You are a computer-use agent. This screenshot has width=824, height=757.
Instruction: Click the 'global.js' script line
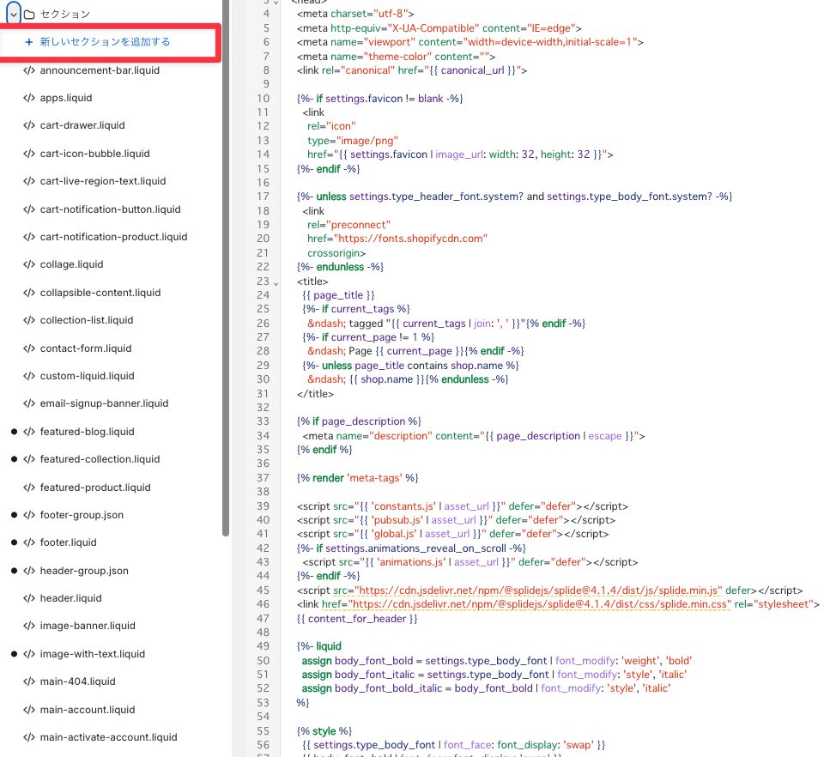coord(453,534)
